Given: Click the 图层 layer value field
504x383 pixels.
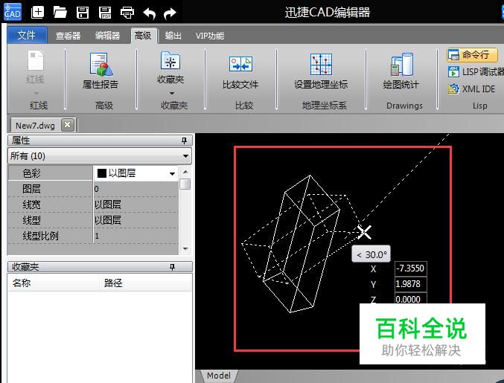Looking at the screenshot, I should (135, 189).
